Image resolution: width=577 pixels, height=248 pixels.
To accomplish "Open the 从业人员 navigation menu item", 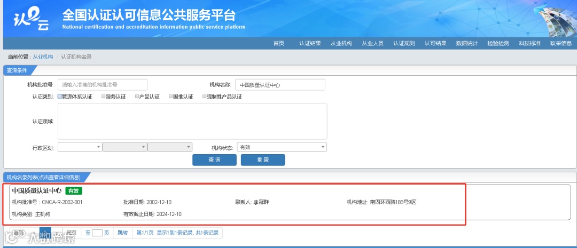I will (372, 43).
